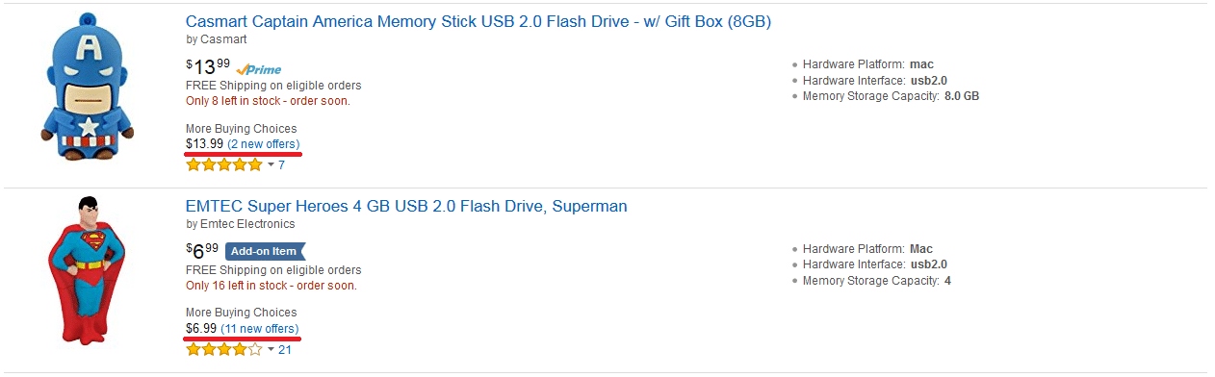Click $13.99 under More Buying Choices
This screenshot has width=1215, height=377.
[x=204, y=144]
